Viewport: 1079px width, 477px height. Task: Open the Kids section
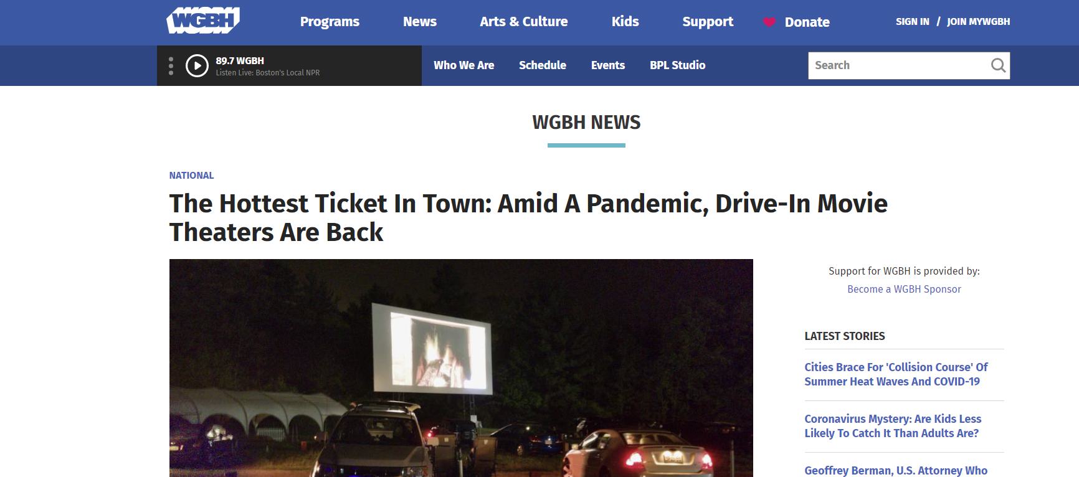click(625, 22)
